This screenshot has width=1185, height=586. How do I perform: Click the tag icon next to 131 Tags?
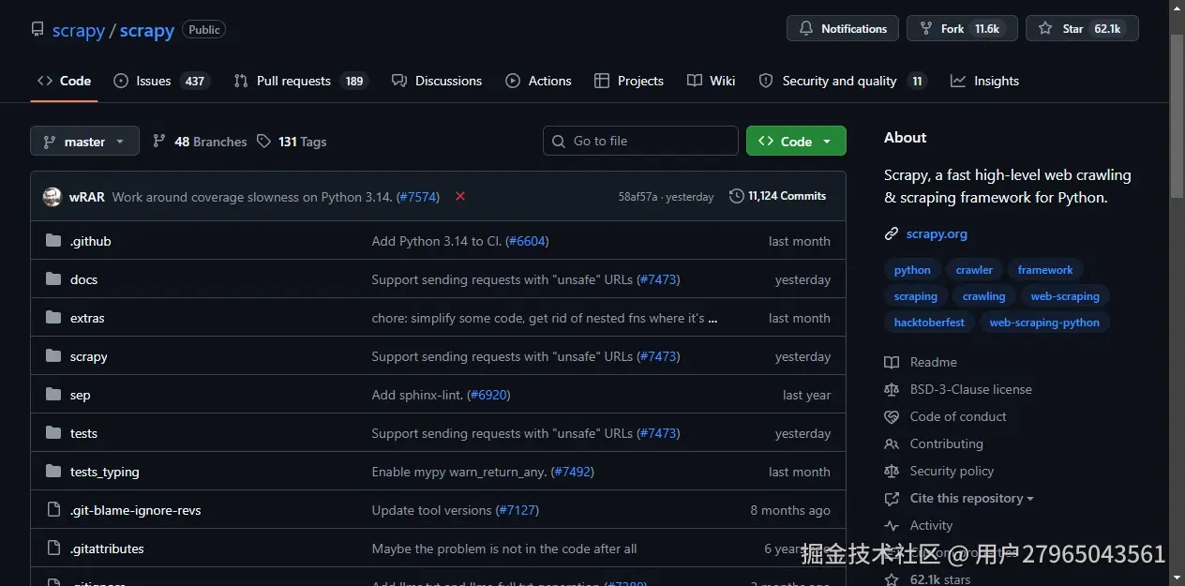[263, 141]
